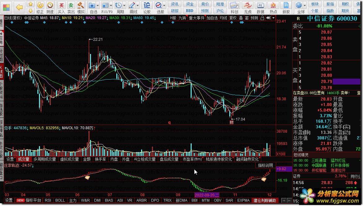Screen dimensions: 364x206
Task: Toggle 均线 moving averages display
Action: point(223,18)
